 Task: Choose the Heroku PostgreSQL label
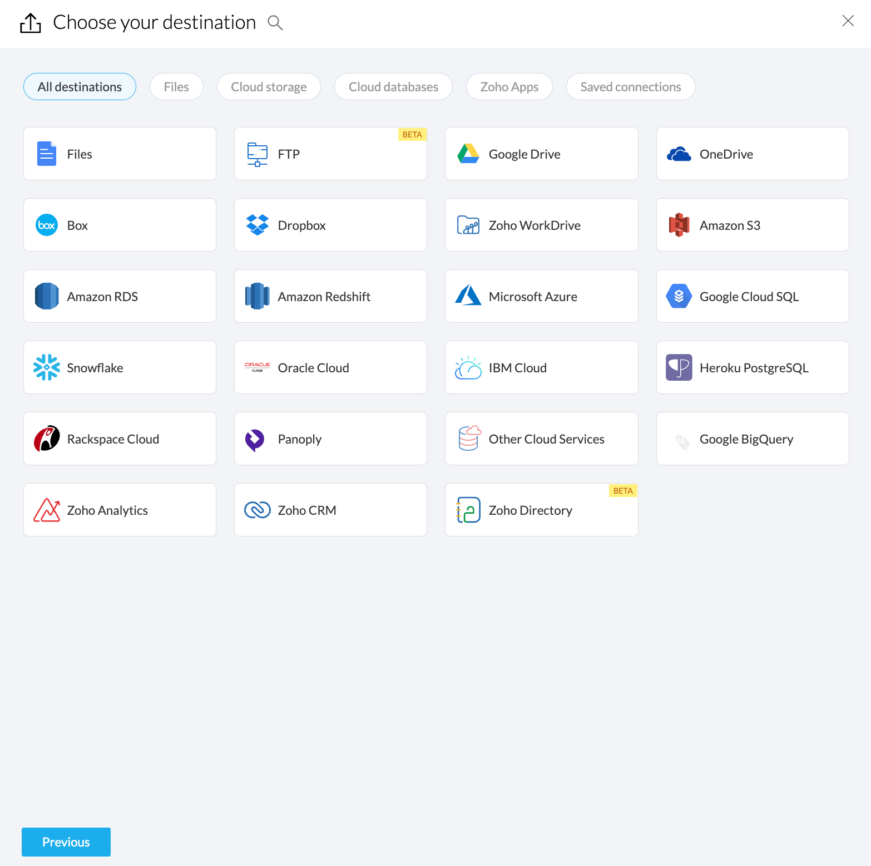click(754, 368)
